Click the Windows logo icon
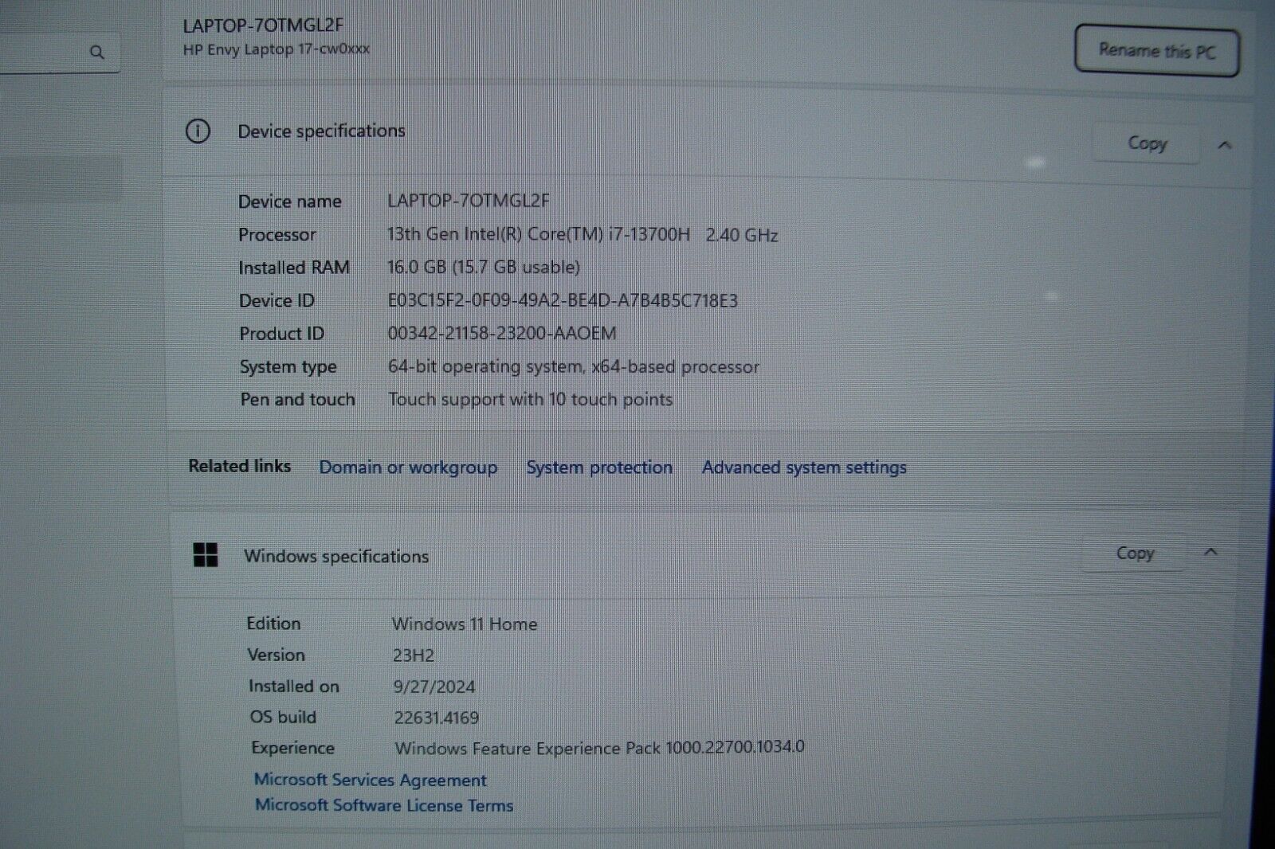1275x849 pixels. pos(206,555)
